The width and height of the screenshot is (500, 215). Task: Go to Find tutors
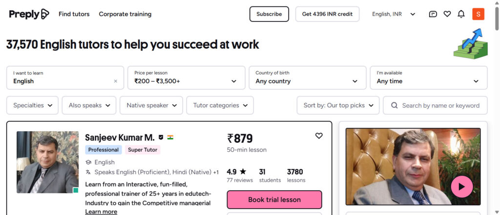pos(74,14)
